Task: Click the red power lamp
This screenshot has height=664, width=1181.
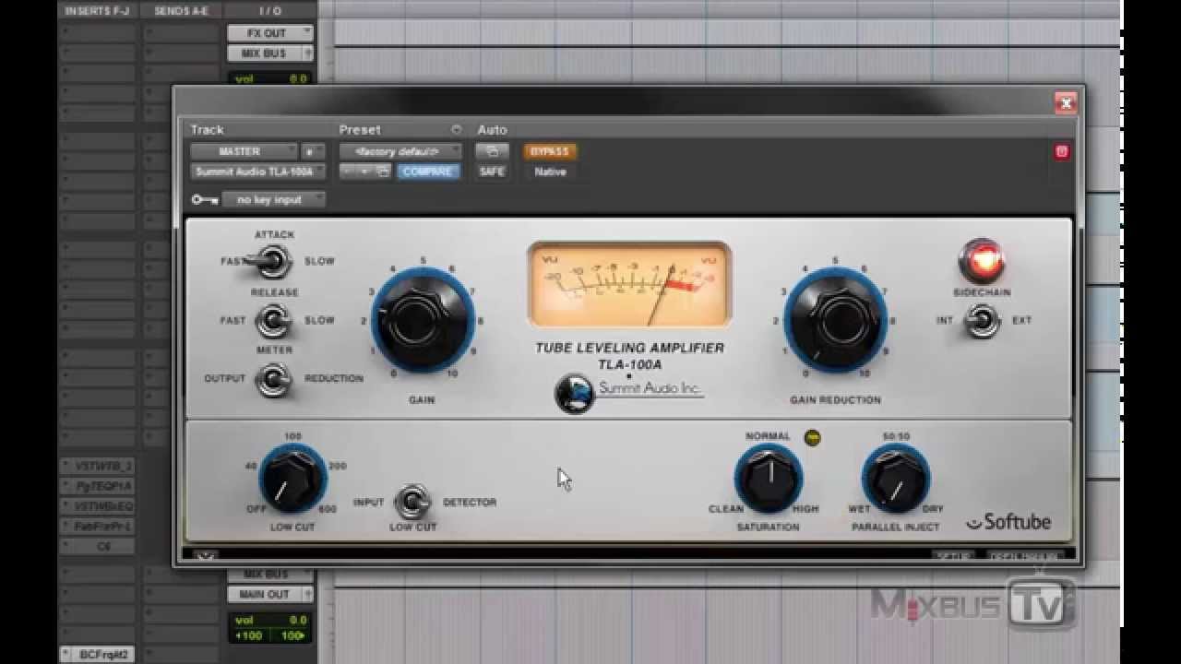Action: (982, 261)
